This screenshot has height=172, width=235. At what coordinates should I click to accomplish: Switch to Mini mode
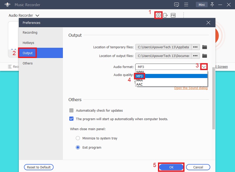coord(202,5)
